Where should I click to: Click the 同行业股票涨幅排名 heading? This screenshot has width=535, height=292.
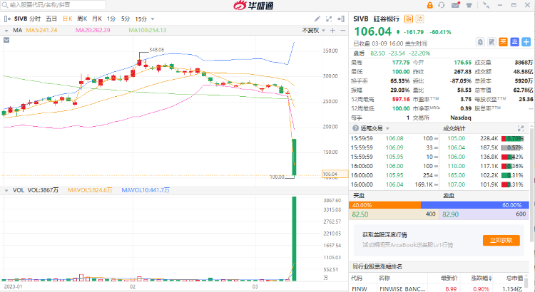point(377,266)
